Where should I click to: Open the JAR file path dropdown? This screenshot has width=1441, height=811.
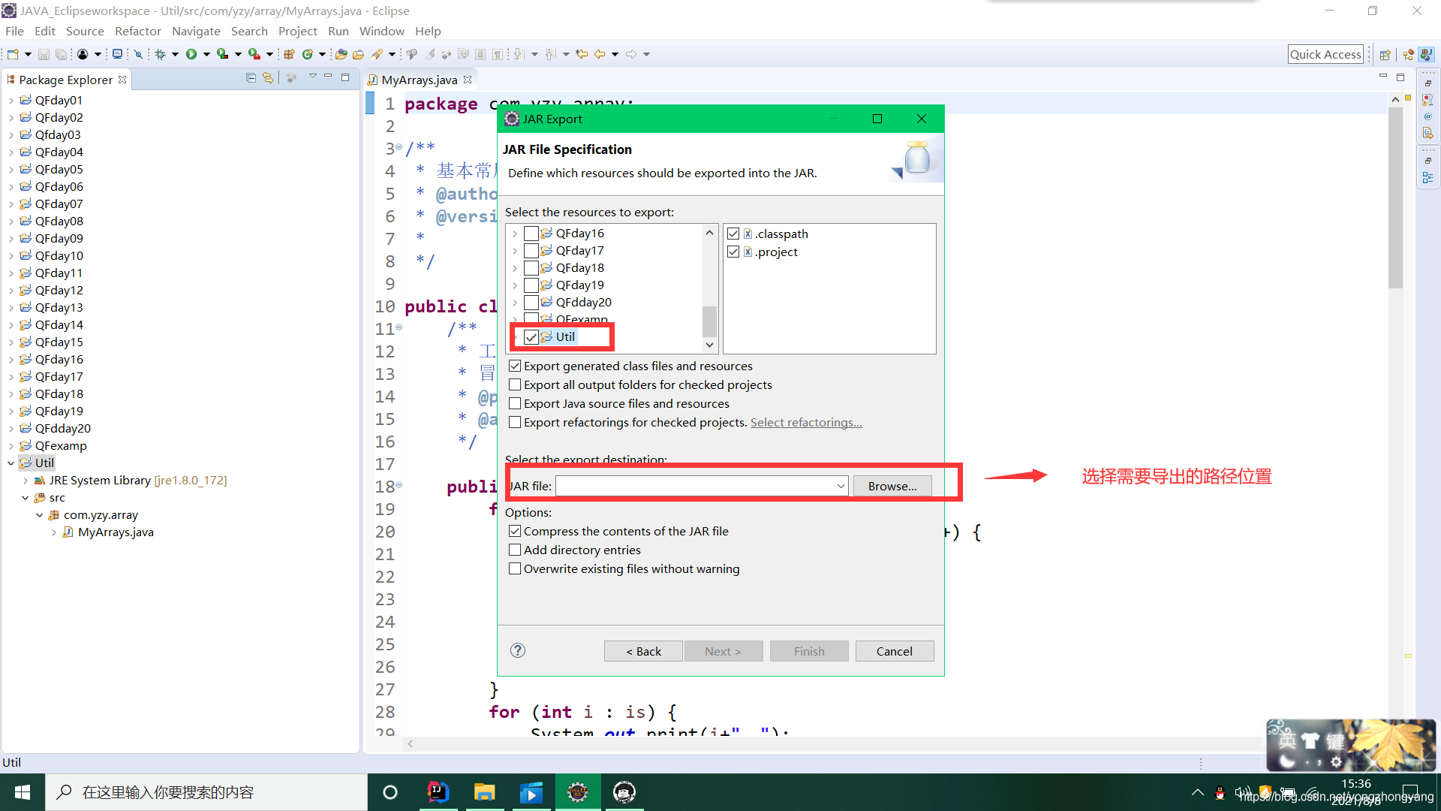coord(841,487)
